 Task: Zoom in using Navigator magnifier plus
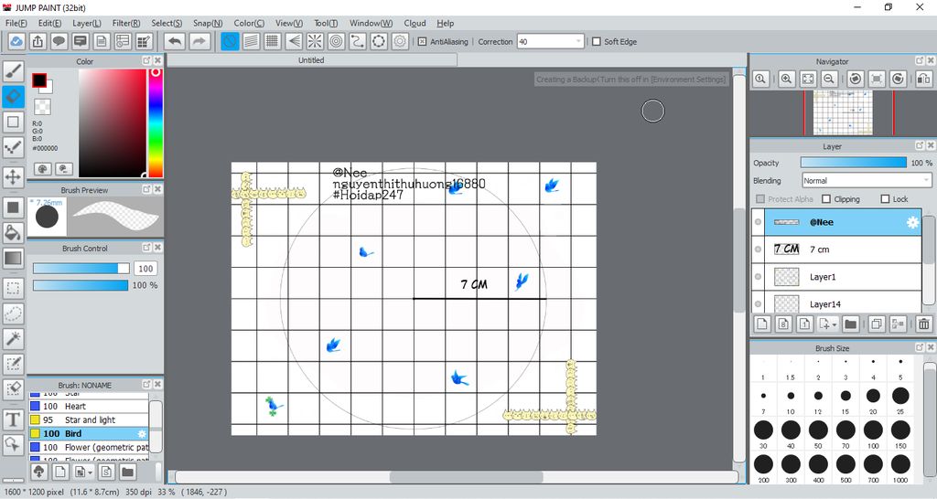tap(786, 79)
